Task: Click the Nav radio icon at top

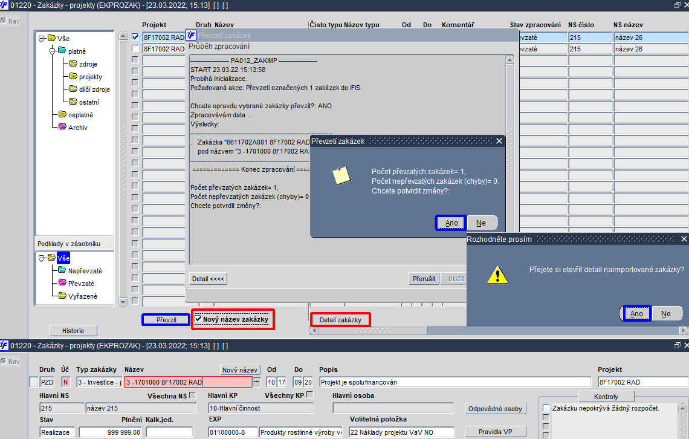Action: tap(4, 21)
